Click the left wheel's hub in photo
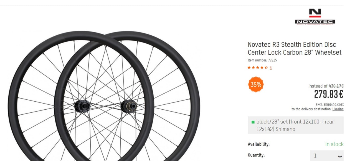The width and height of the screenshot is (355, 161). tap(82, 106)
